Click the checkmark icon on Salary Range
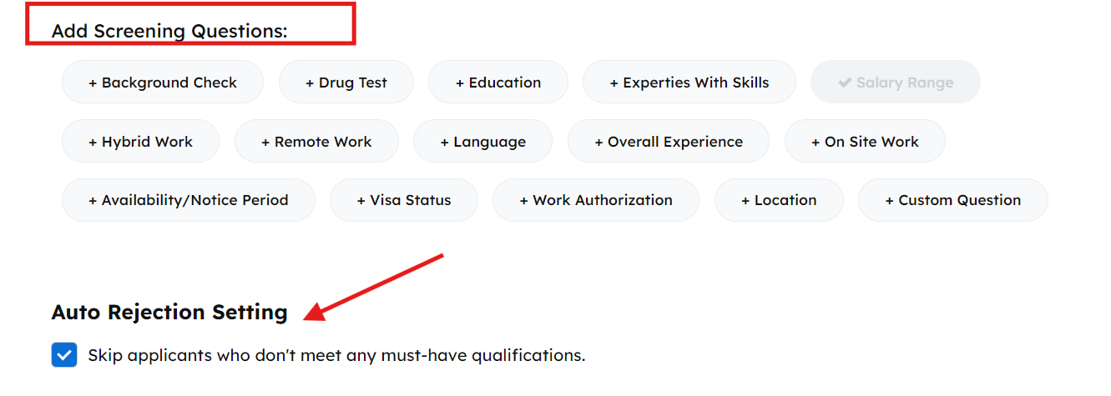The image size is (1111, 396). (x=845, y=83)
